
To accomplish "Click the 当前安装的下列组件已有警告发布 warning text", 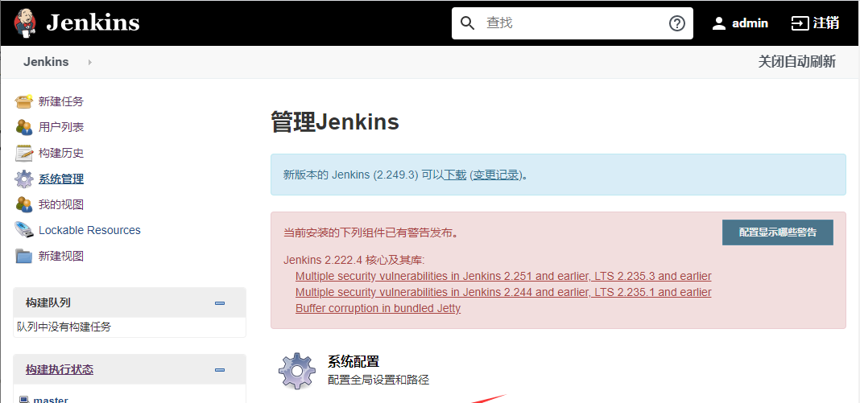I will click(370, 232).
